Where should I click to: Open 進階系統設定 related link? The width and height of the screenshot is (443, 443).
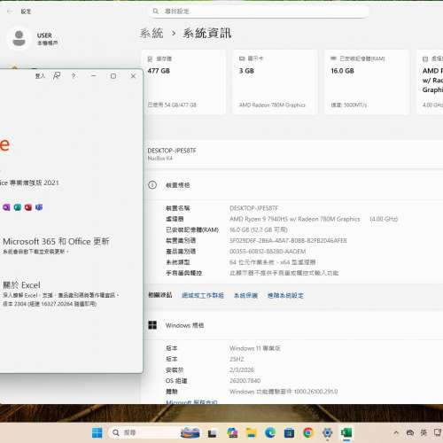(x=285, y=295)
